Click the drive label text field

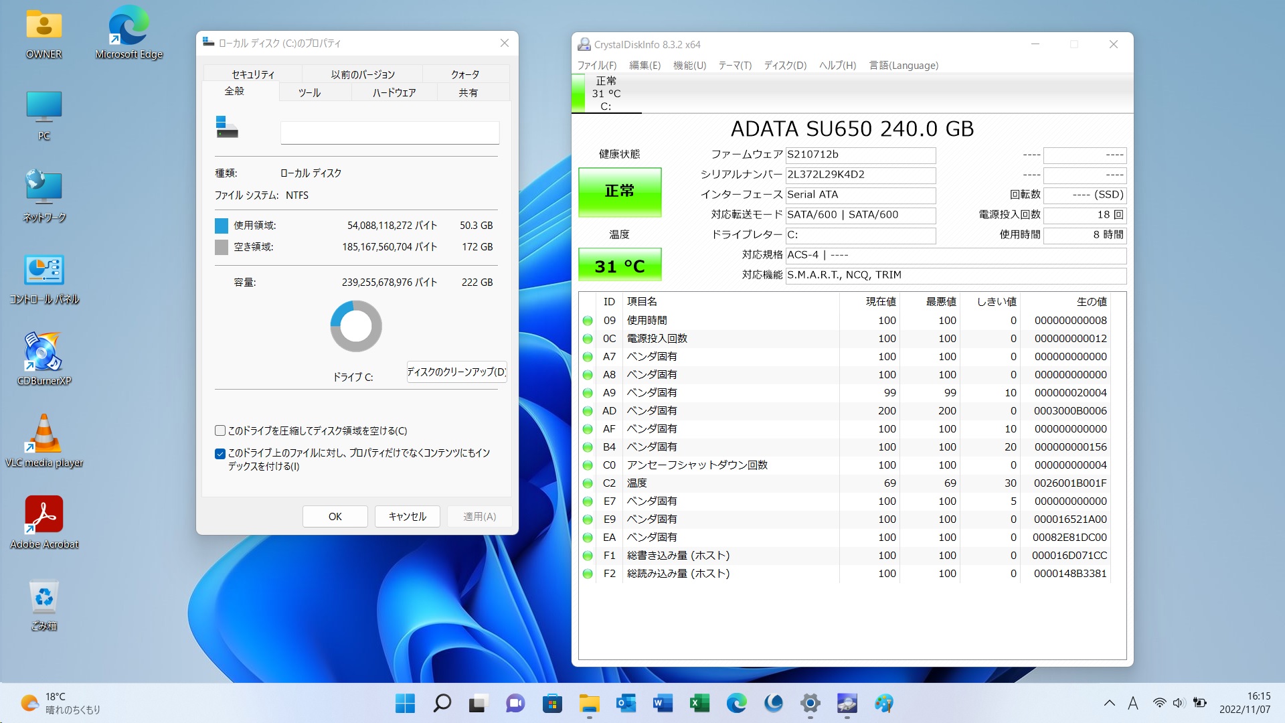[390, 133]
